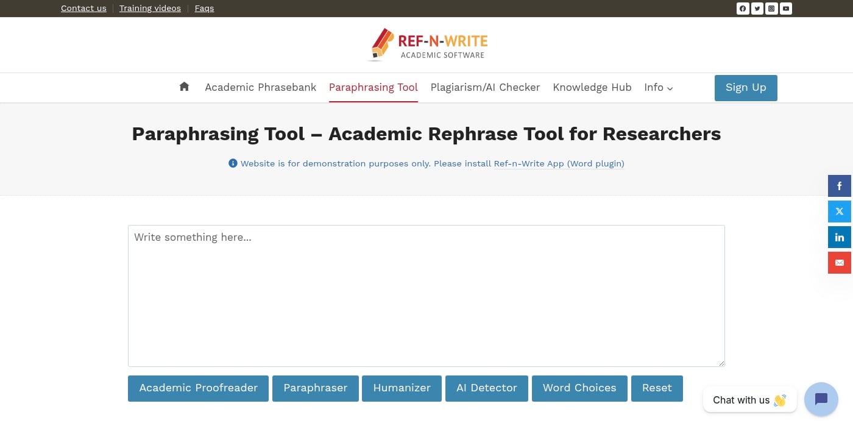Share via Facebook side button
The image size is (853, 448).
tap(839, 186)
